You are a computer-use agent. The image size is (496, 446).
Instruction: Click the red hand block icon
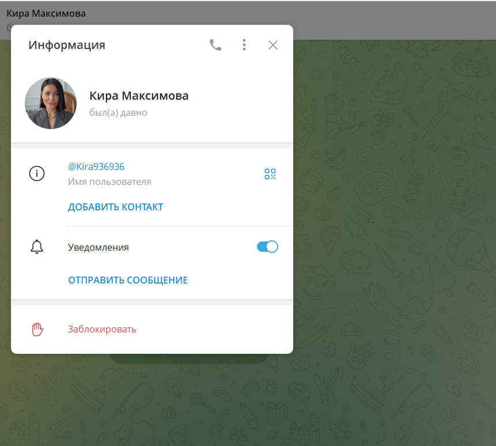tap(37, 328)
